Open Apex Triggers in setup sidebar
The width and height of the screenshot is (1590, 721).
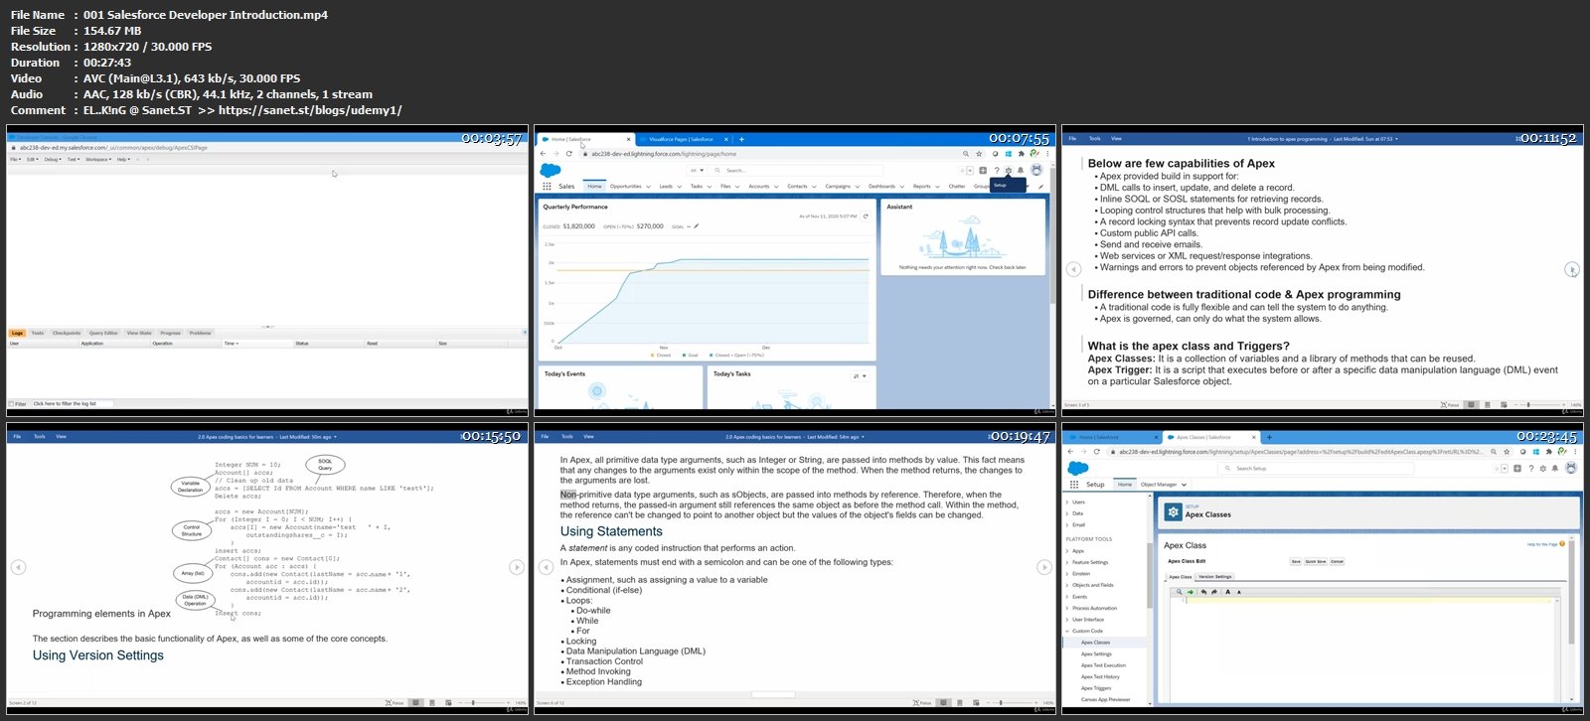pos(1096,688)
